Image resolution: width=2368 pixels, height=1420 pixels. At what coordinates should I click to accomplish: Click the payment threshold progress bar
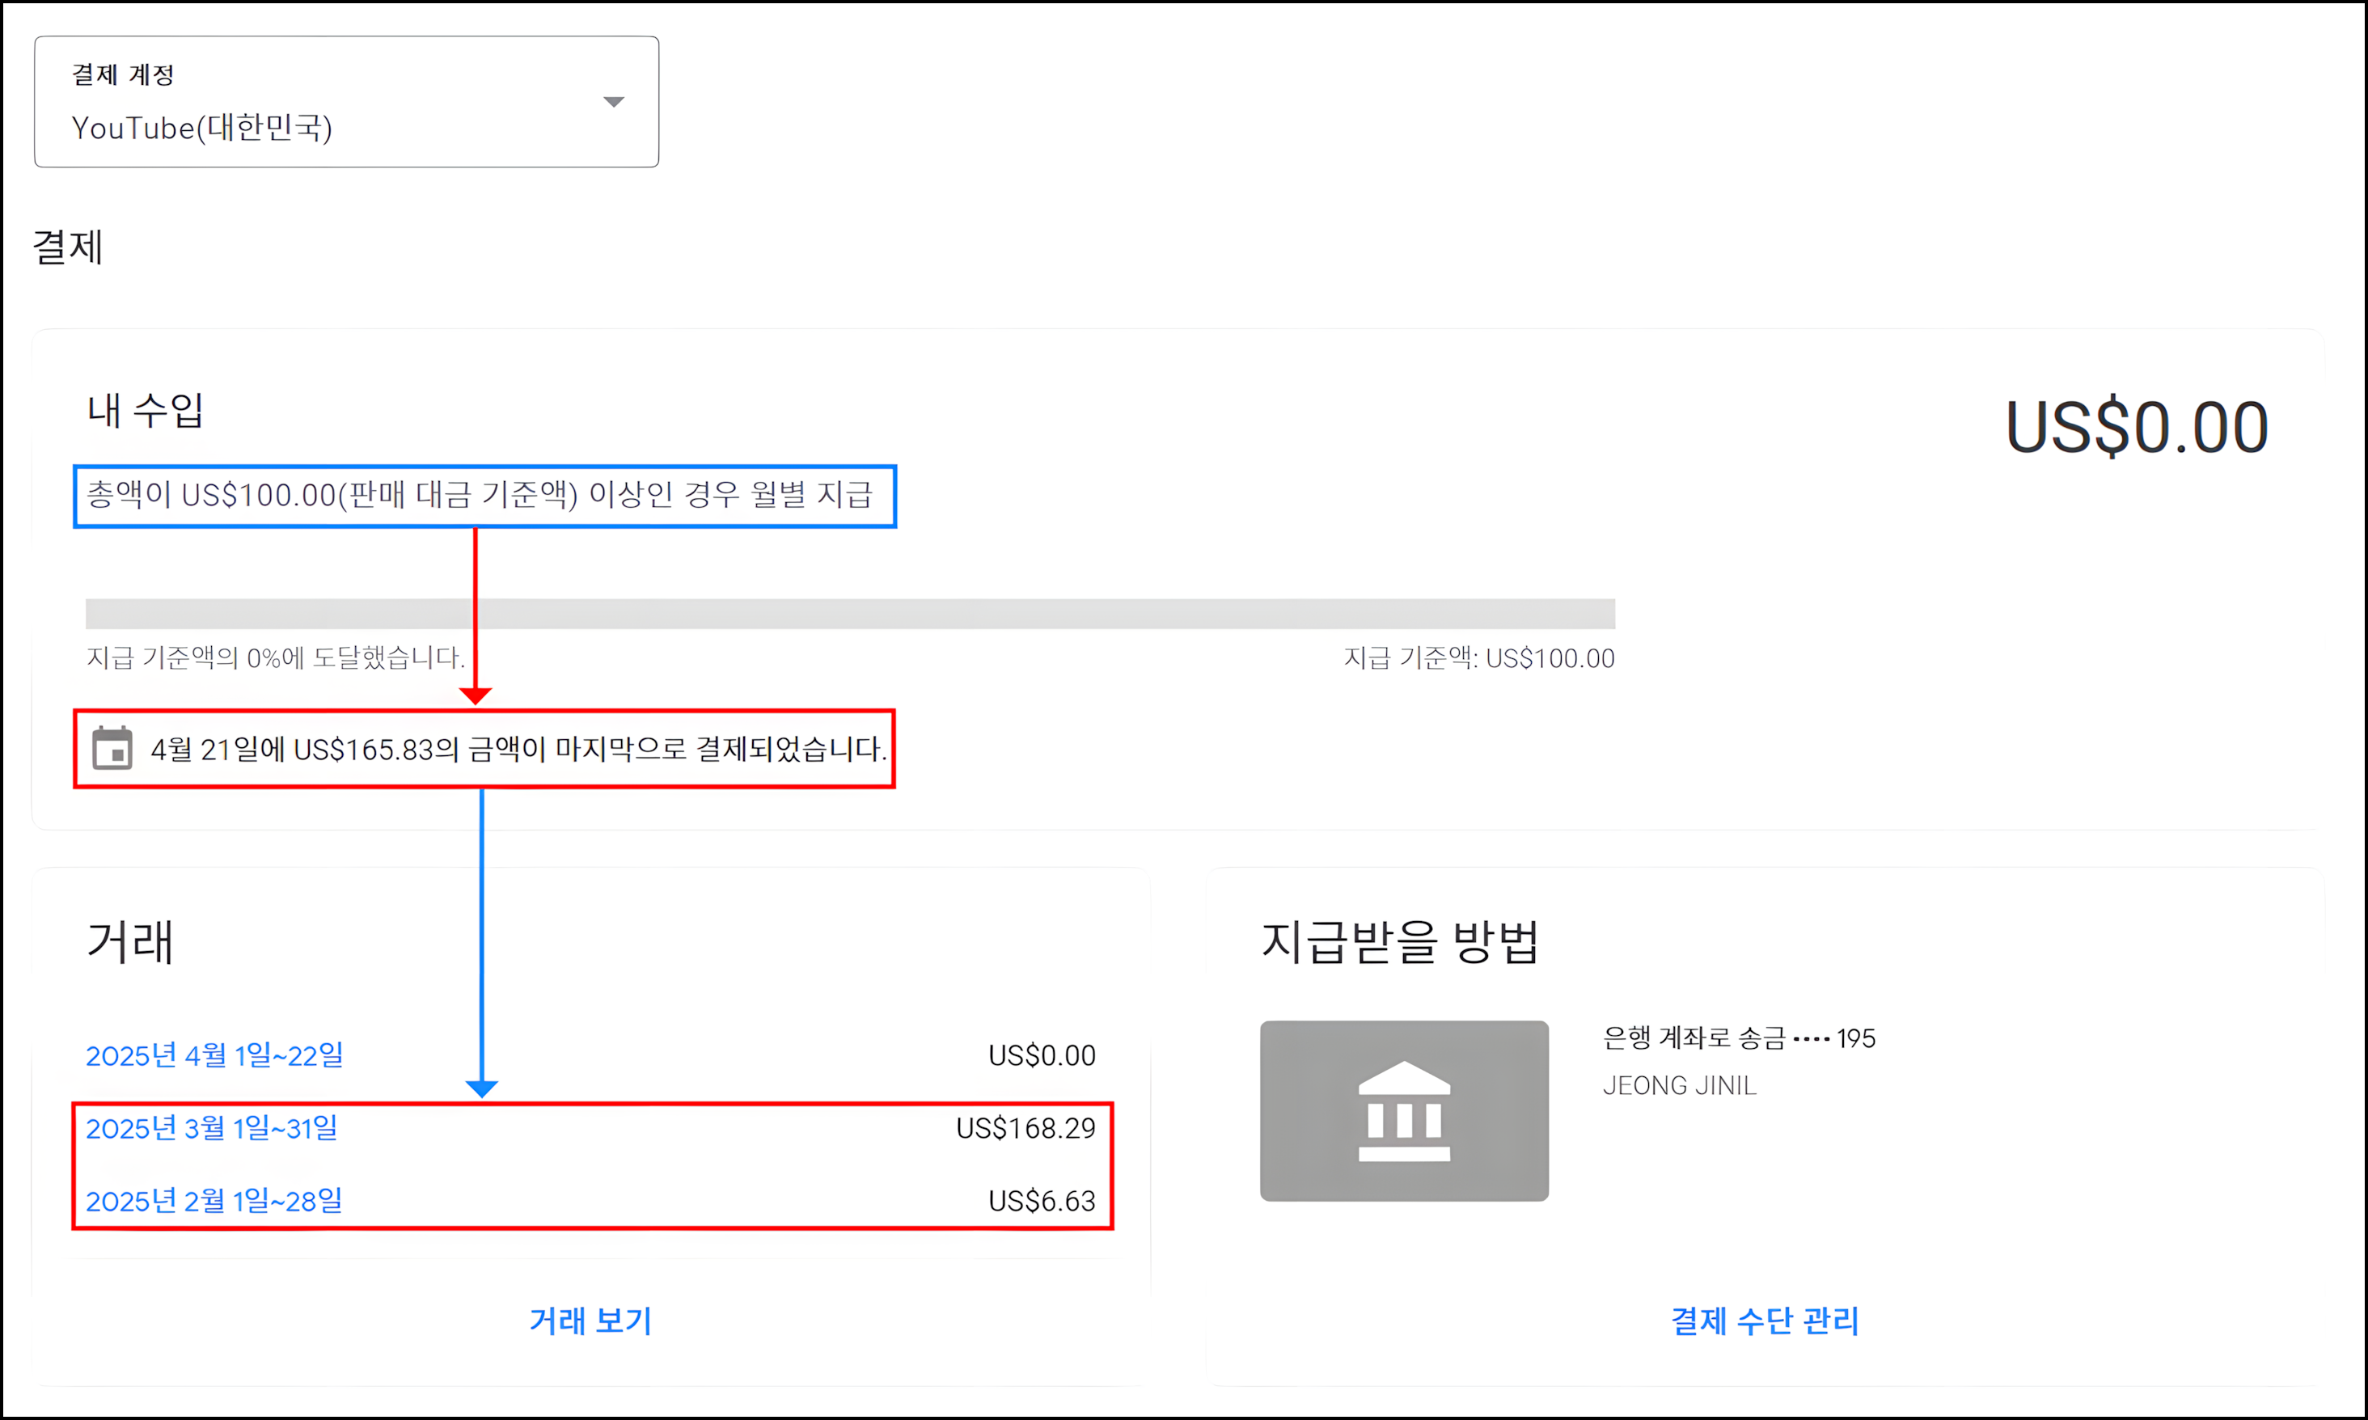point(850,615)
